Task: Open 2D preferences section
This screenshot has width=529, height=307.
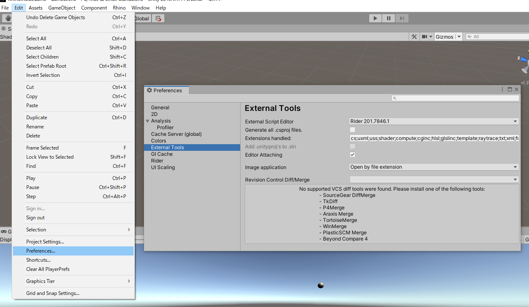Action: click(154, 114)
